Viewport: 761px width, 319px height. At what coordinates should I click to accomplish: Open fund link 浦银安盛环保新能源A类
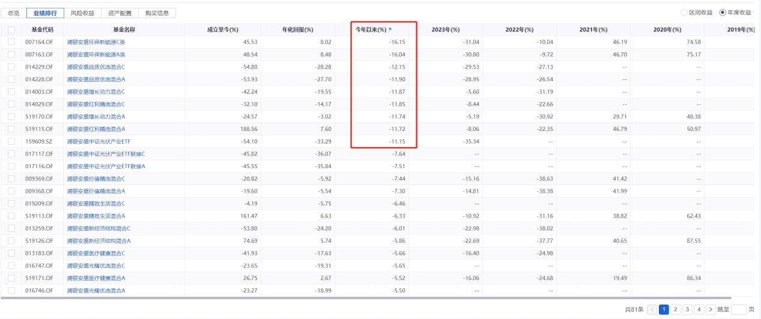[96, 54]
